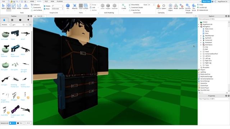Expand the HumanoidRootPart tree node
This screenshot has width=230, height=129.
tap(201, 54)
